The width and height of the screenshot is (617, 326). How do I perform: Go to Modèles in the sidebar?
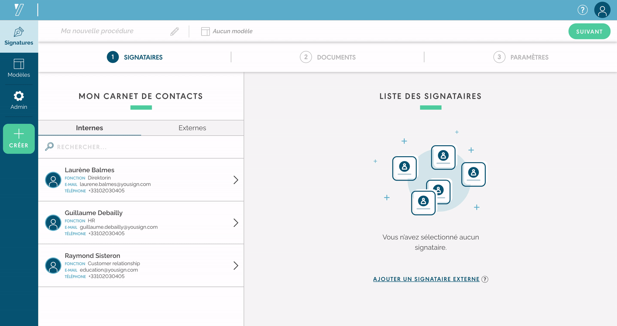[x=19, y=68]
